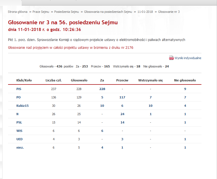The height and width of the screenshot is (179, 217).
Task: Open the PiS club row link
Action: coord(19,89)
